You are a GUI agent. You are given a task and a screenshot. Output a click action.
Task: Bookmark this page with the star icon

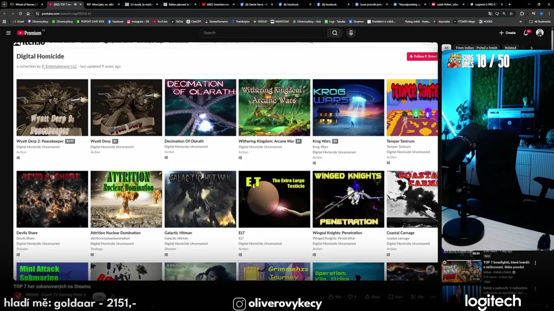click(x=511, y=13)
